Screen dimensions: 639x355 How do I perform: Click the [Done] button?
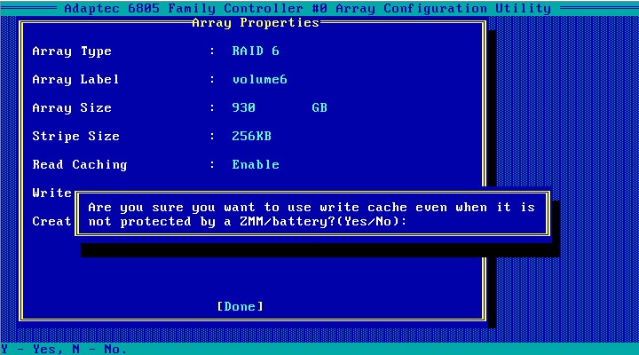(240, 306)
